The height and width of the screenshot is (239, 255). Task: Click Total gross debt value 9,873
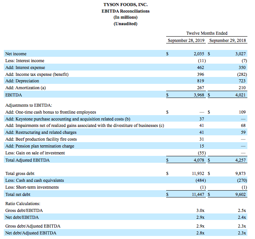click(241, 174)
